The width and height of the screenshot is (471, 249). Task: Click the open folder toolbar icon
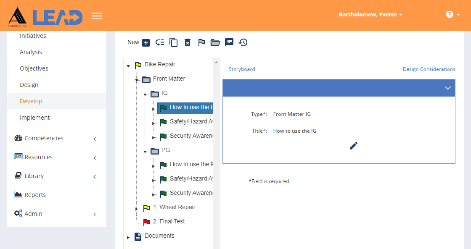click(x=215, y=42)
